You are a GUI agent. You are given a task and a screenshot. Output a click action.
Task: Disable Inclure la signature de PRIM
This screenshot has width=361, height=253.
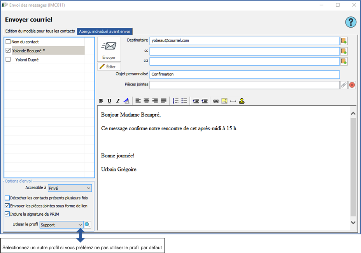click(7, 214)
